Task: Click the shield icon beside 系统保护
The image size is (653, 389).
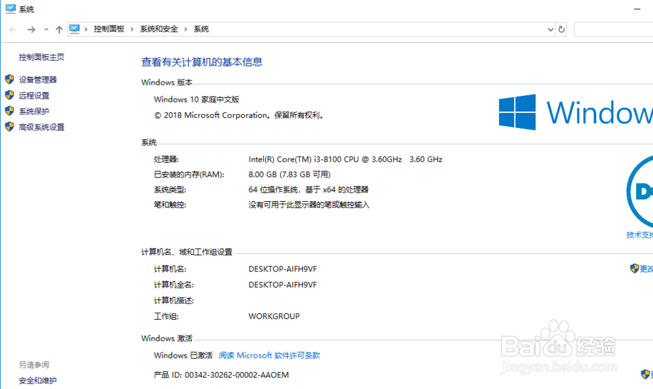Action: coord(10,111)
